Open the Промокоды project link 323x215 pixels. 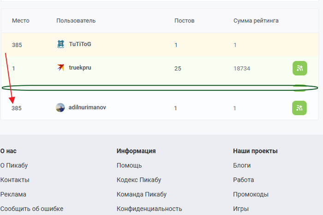251,194
